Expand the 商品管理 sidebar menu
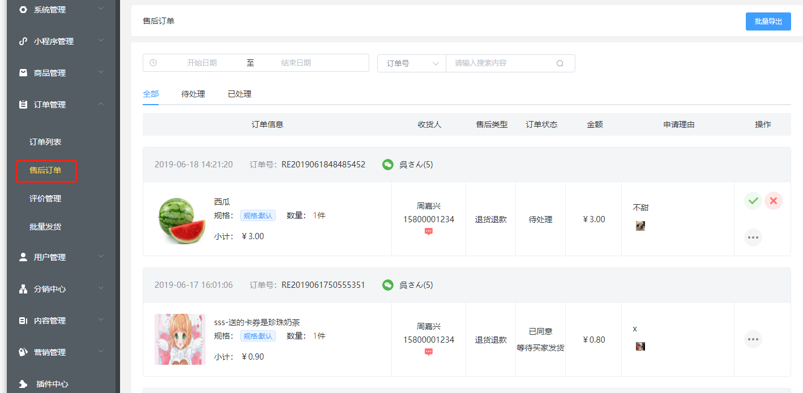803x393 pixels. point(61,73)
